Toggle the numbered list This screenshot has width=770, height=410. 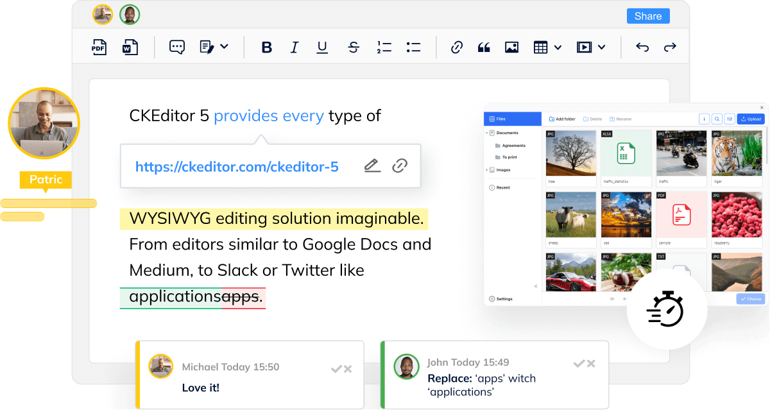coord(384,47)
